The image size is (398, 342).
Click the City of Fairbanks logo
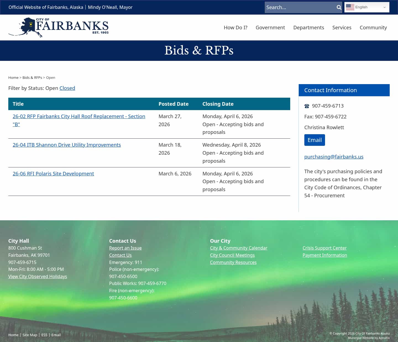tap(58, 27)
